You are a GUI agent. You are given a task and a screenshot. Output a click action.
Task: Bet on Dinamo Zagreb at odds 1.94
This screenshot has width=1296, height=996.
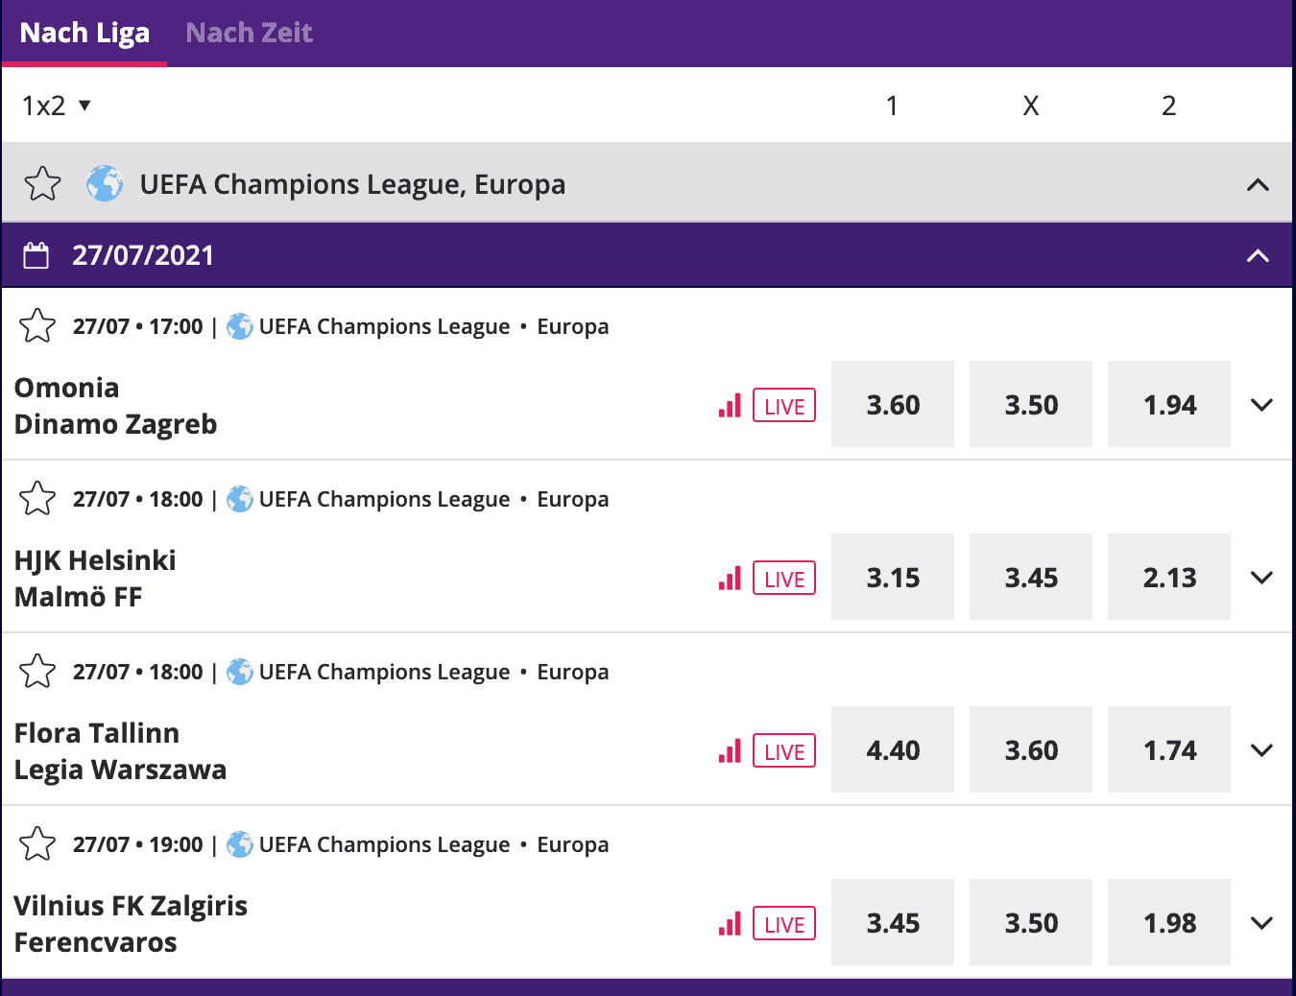point(1169,404)
